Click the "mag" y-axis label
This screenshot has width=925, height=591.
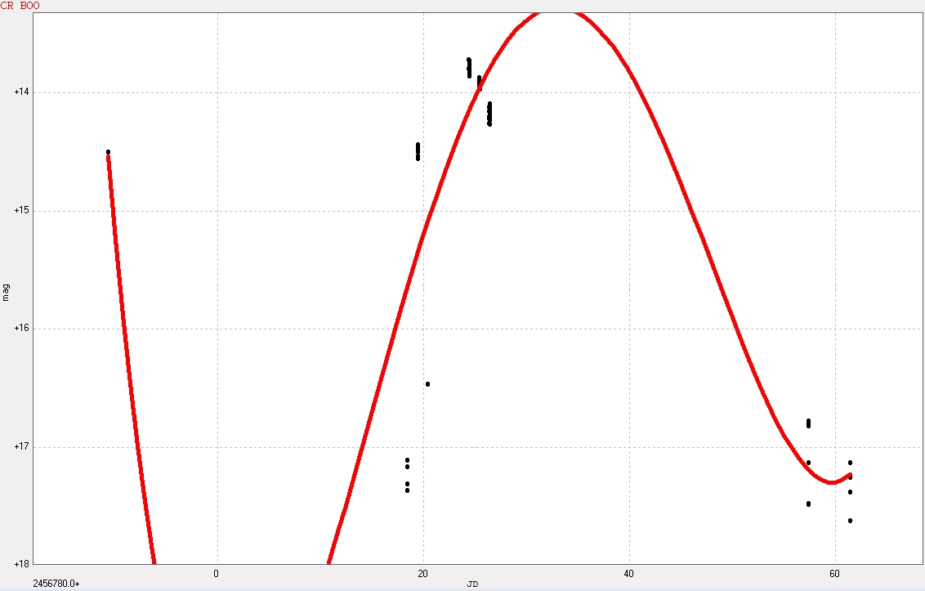tap(7, 292)
